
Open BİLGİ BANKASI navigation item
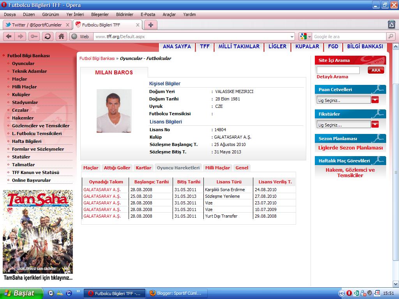click(365, 47)
